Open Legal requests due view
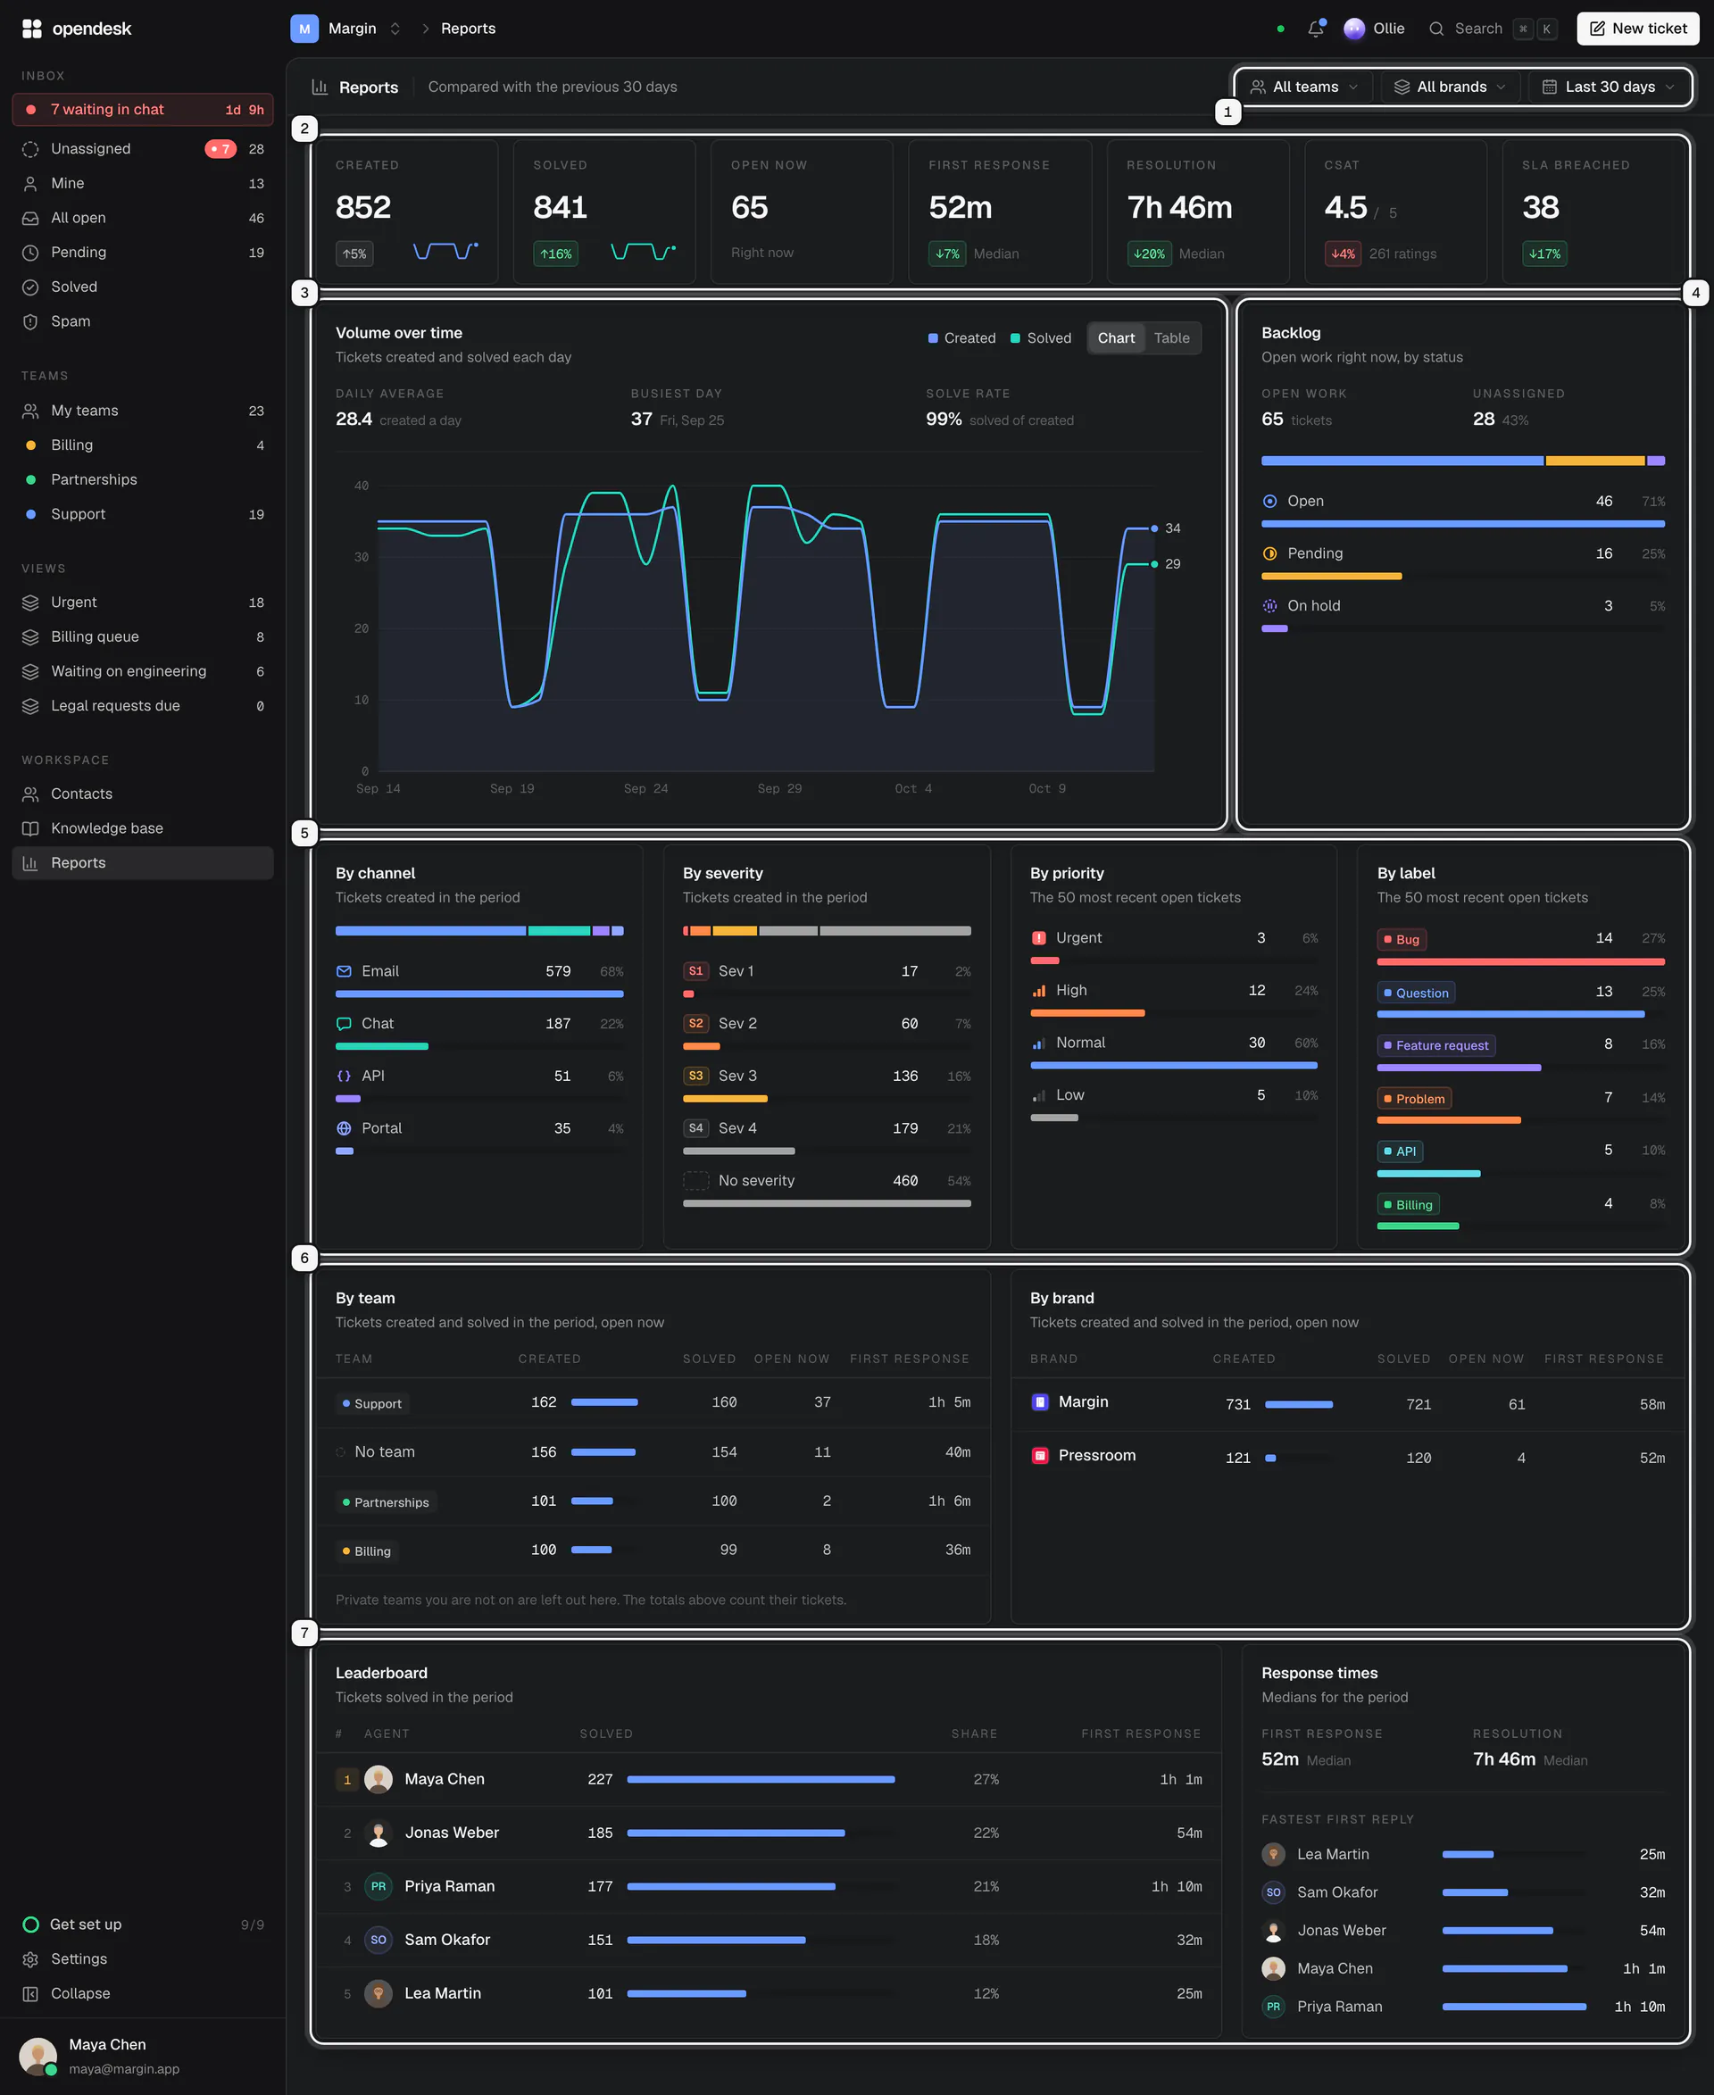The height and width of the screenshot is (2095, 1714). click(142, 706)
